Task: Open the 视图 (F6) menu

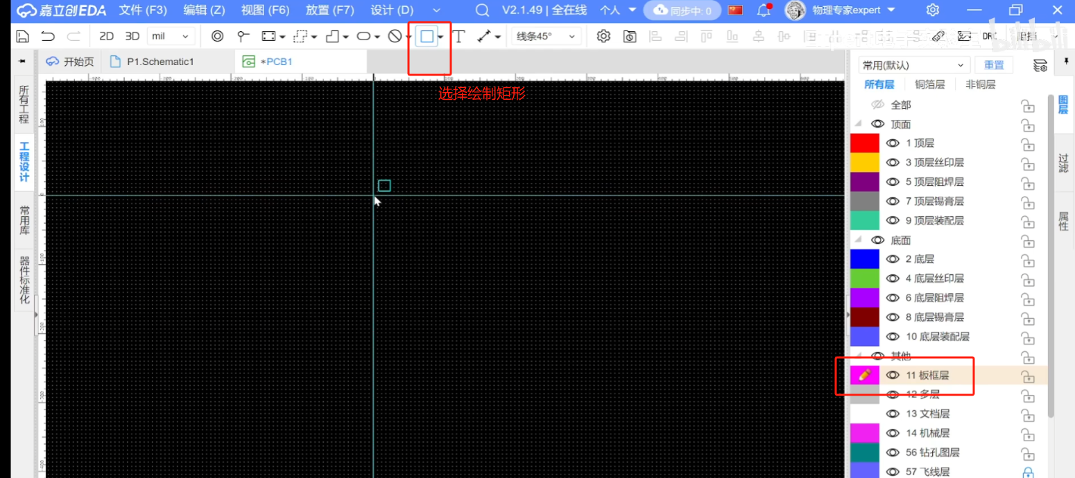Action: (265, 10)
